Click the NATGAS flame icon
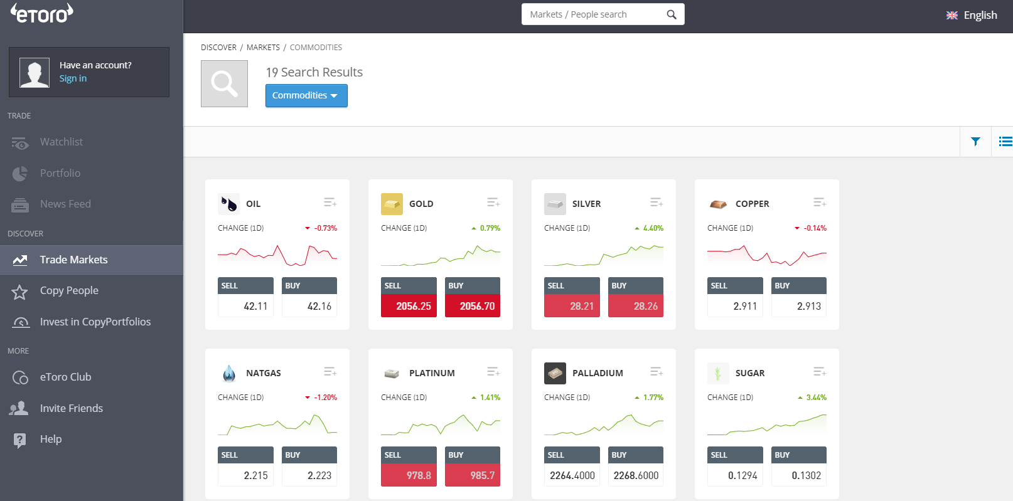The image size is (1013, 501). point(228,373)
